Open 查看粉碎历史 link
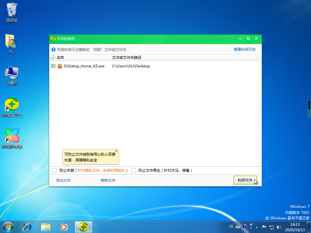This screenshot has width=311, height=233. 245,49
